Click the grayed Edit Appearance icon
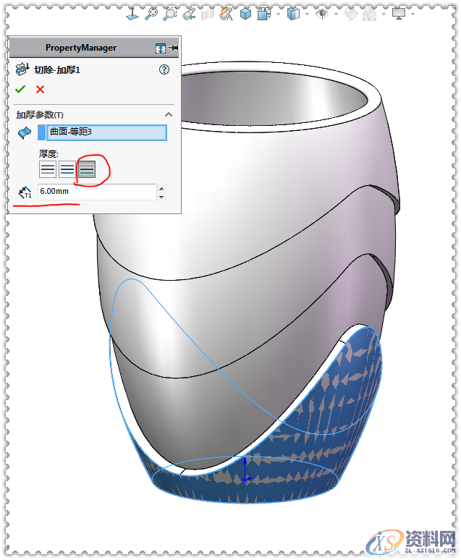This screenshot has height=560, width=461. pos(350,14)
